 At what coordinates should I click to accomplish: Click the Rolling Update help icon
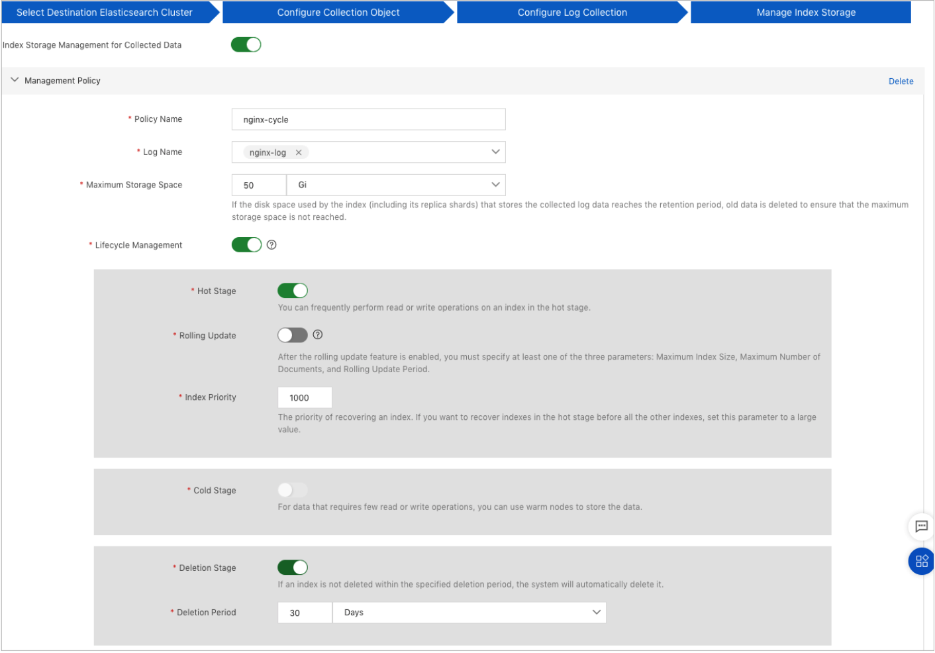click(318, 335)
